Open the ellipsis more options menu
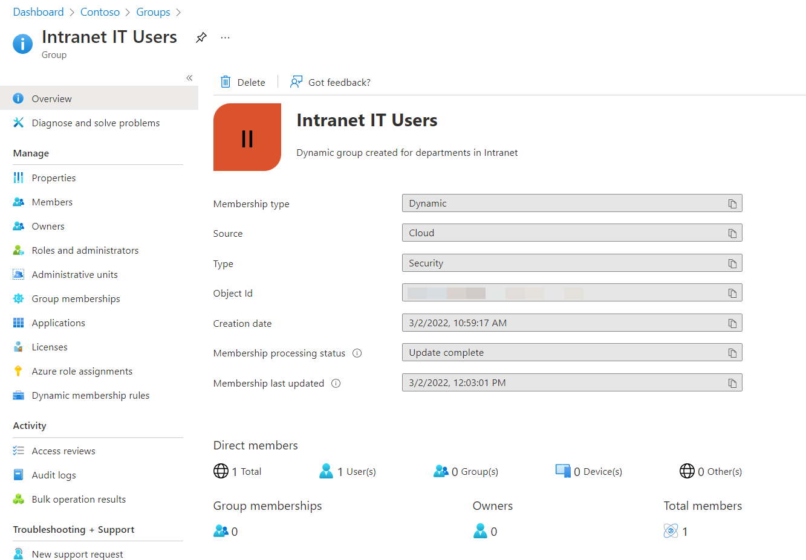806x560 pixels. point(225,37)
